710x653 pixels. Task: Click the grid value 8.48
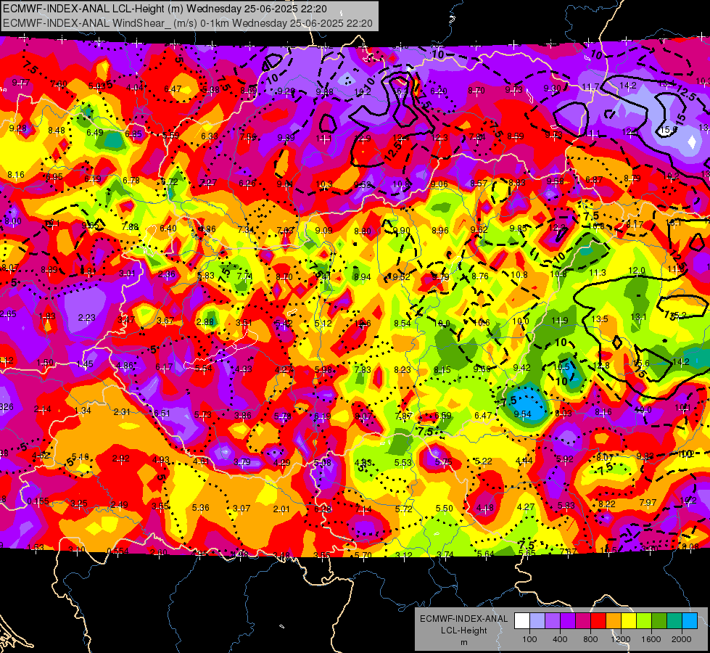[57, 131]
